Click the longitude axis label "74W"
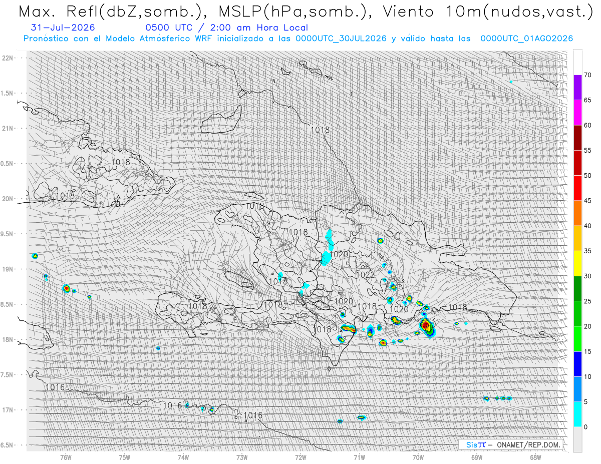601x464 pixels. click(183, 456)
